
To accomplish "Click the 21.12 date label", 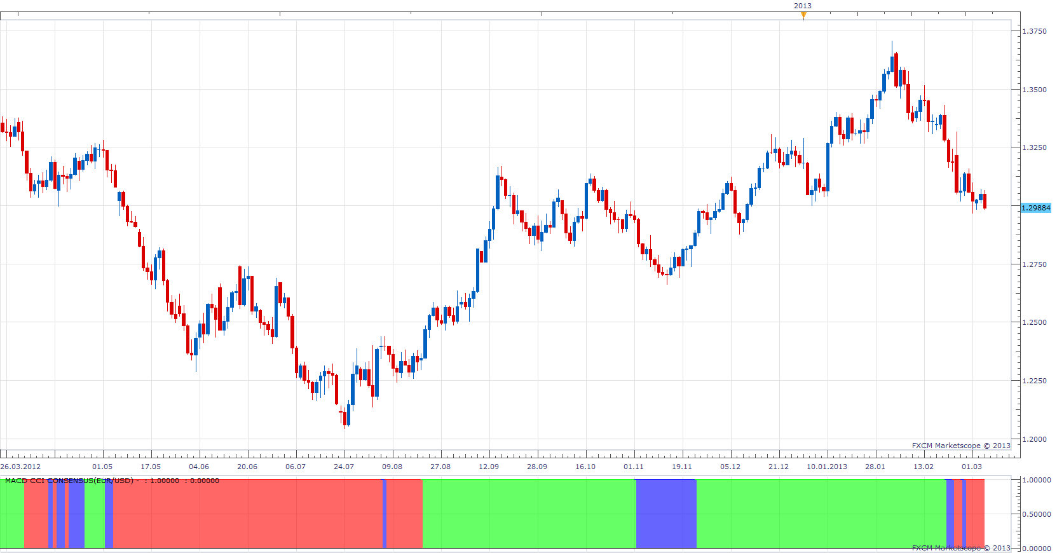I will coord(779,467).
